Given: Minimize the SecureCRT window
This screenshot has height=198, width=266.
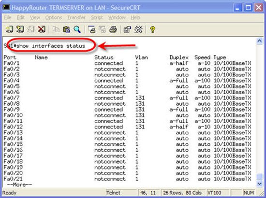Looking at the screenshot, I should (x=237, y=8).
